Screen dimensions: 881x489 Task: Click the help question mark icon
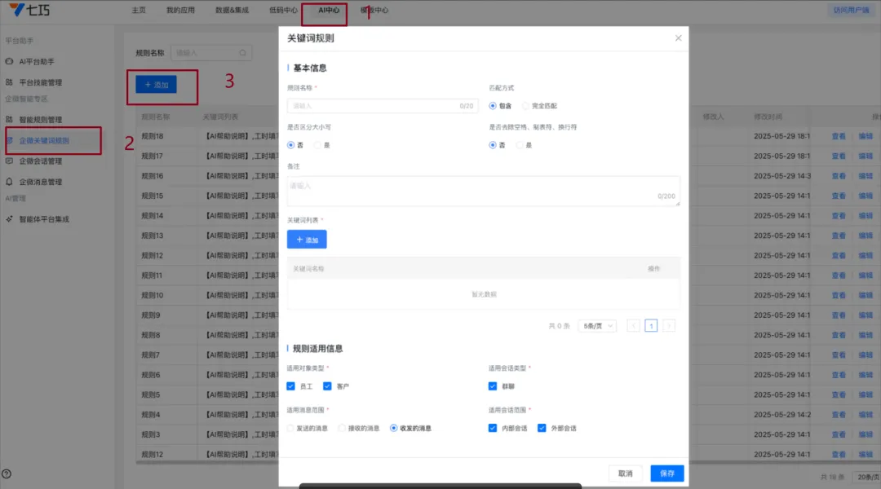[x=7, y=474]
